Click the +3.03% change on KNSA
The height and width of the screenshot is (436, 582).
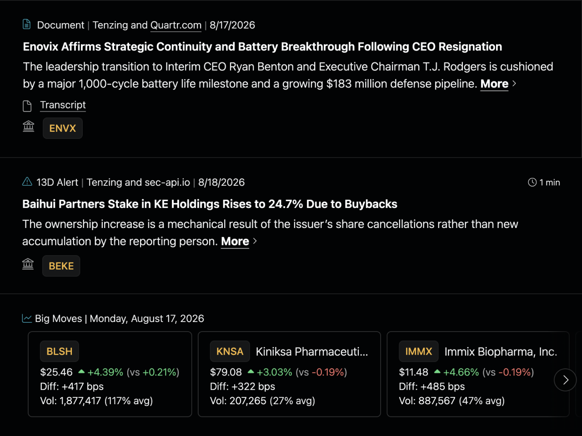pos(275,372)
